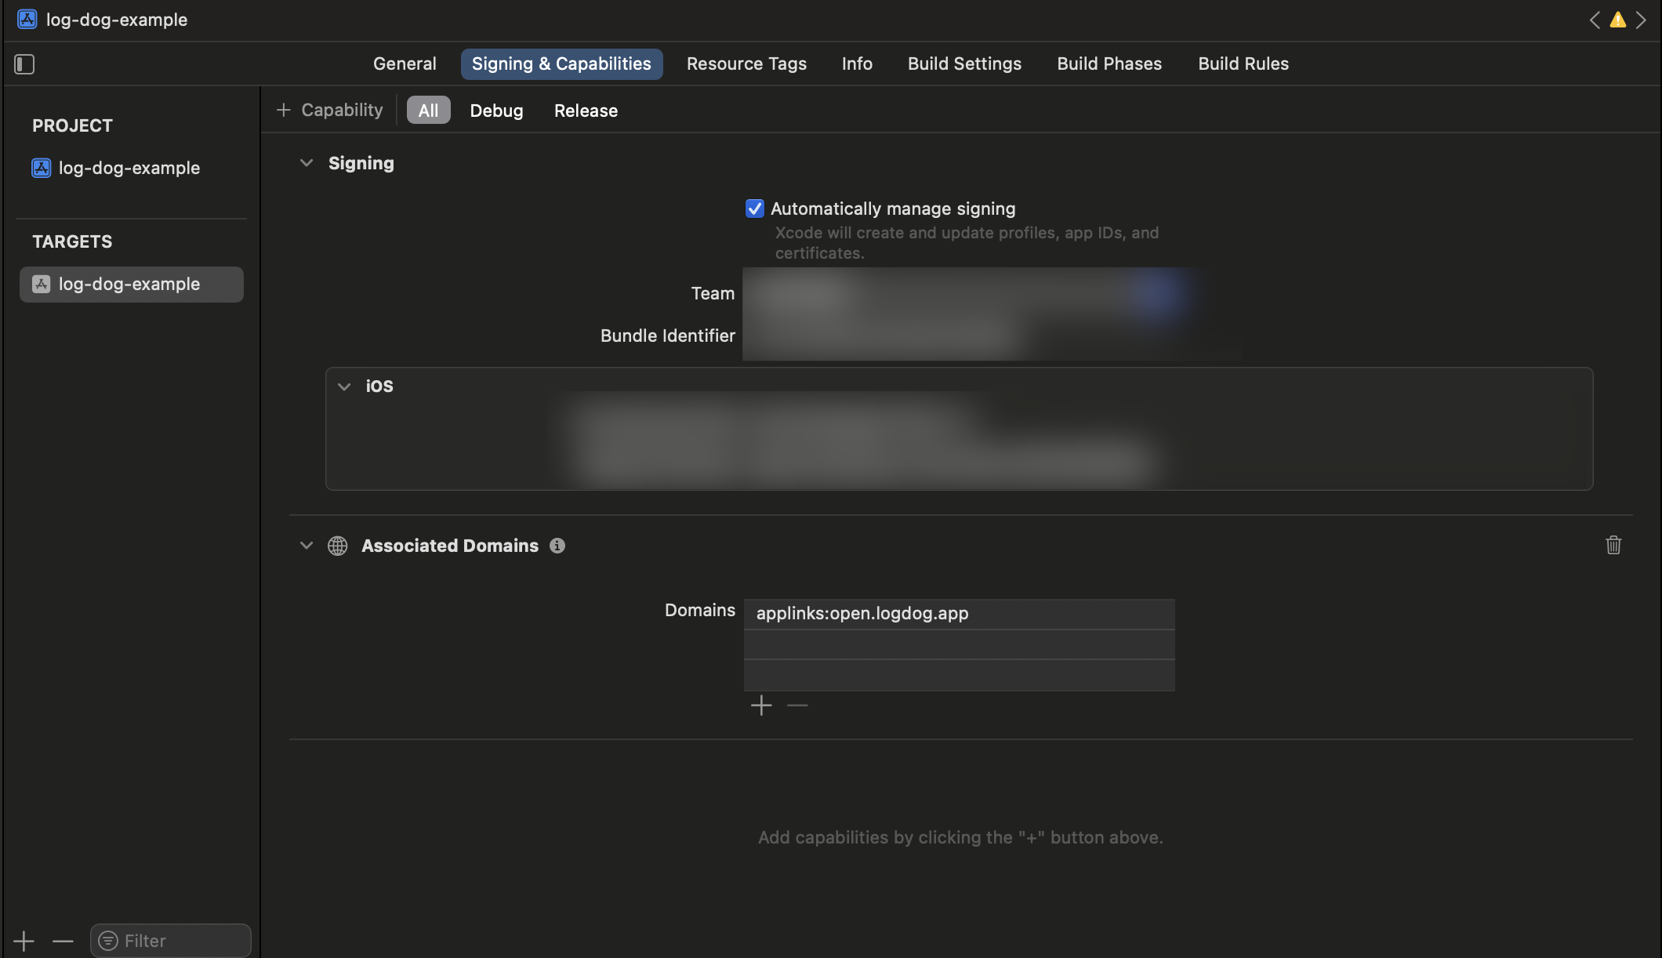Toggle the project navigator sidebar icon
The width and height of the screenshot is (1662, 958).
(x=24, y=64)
